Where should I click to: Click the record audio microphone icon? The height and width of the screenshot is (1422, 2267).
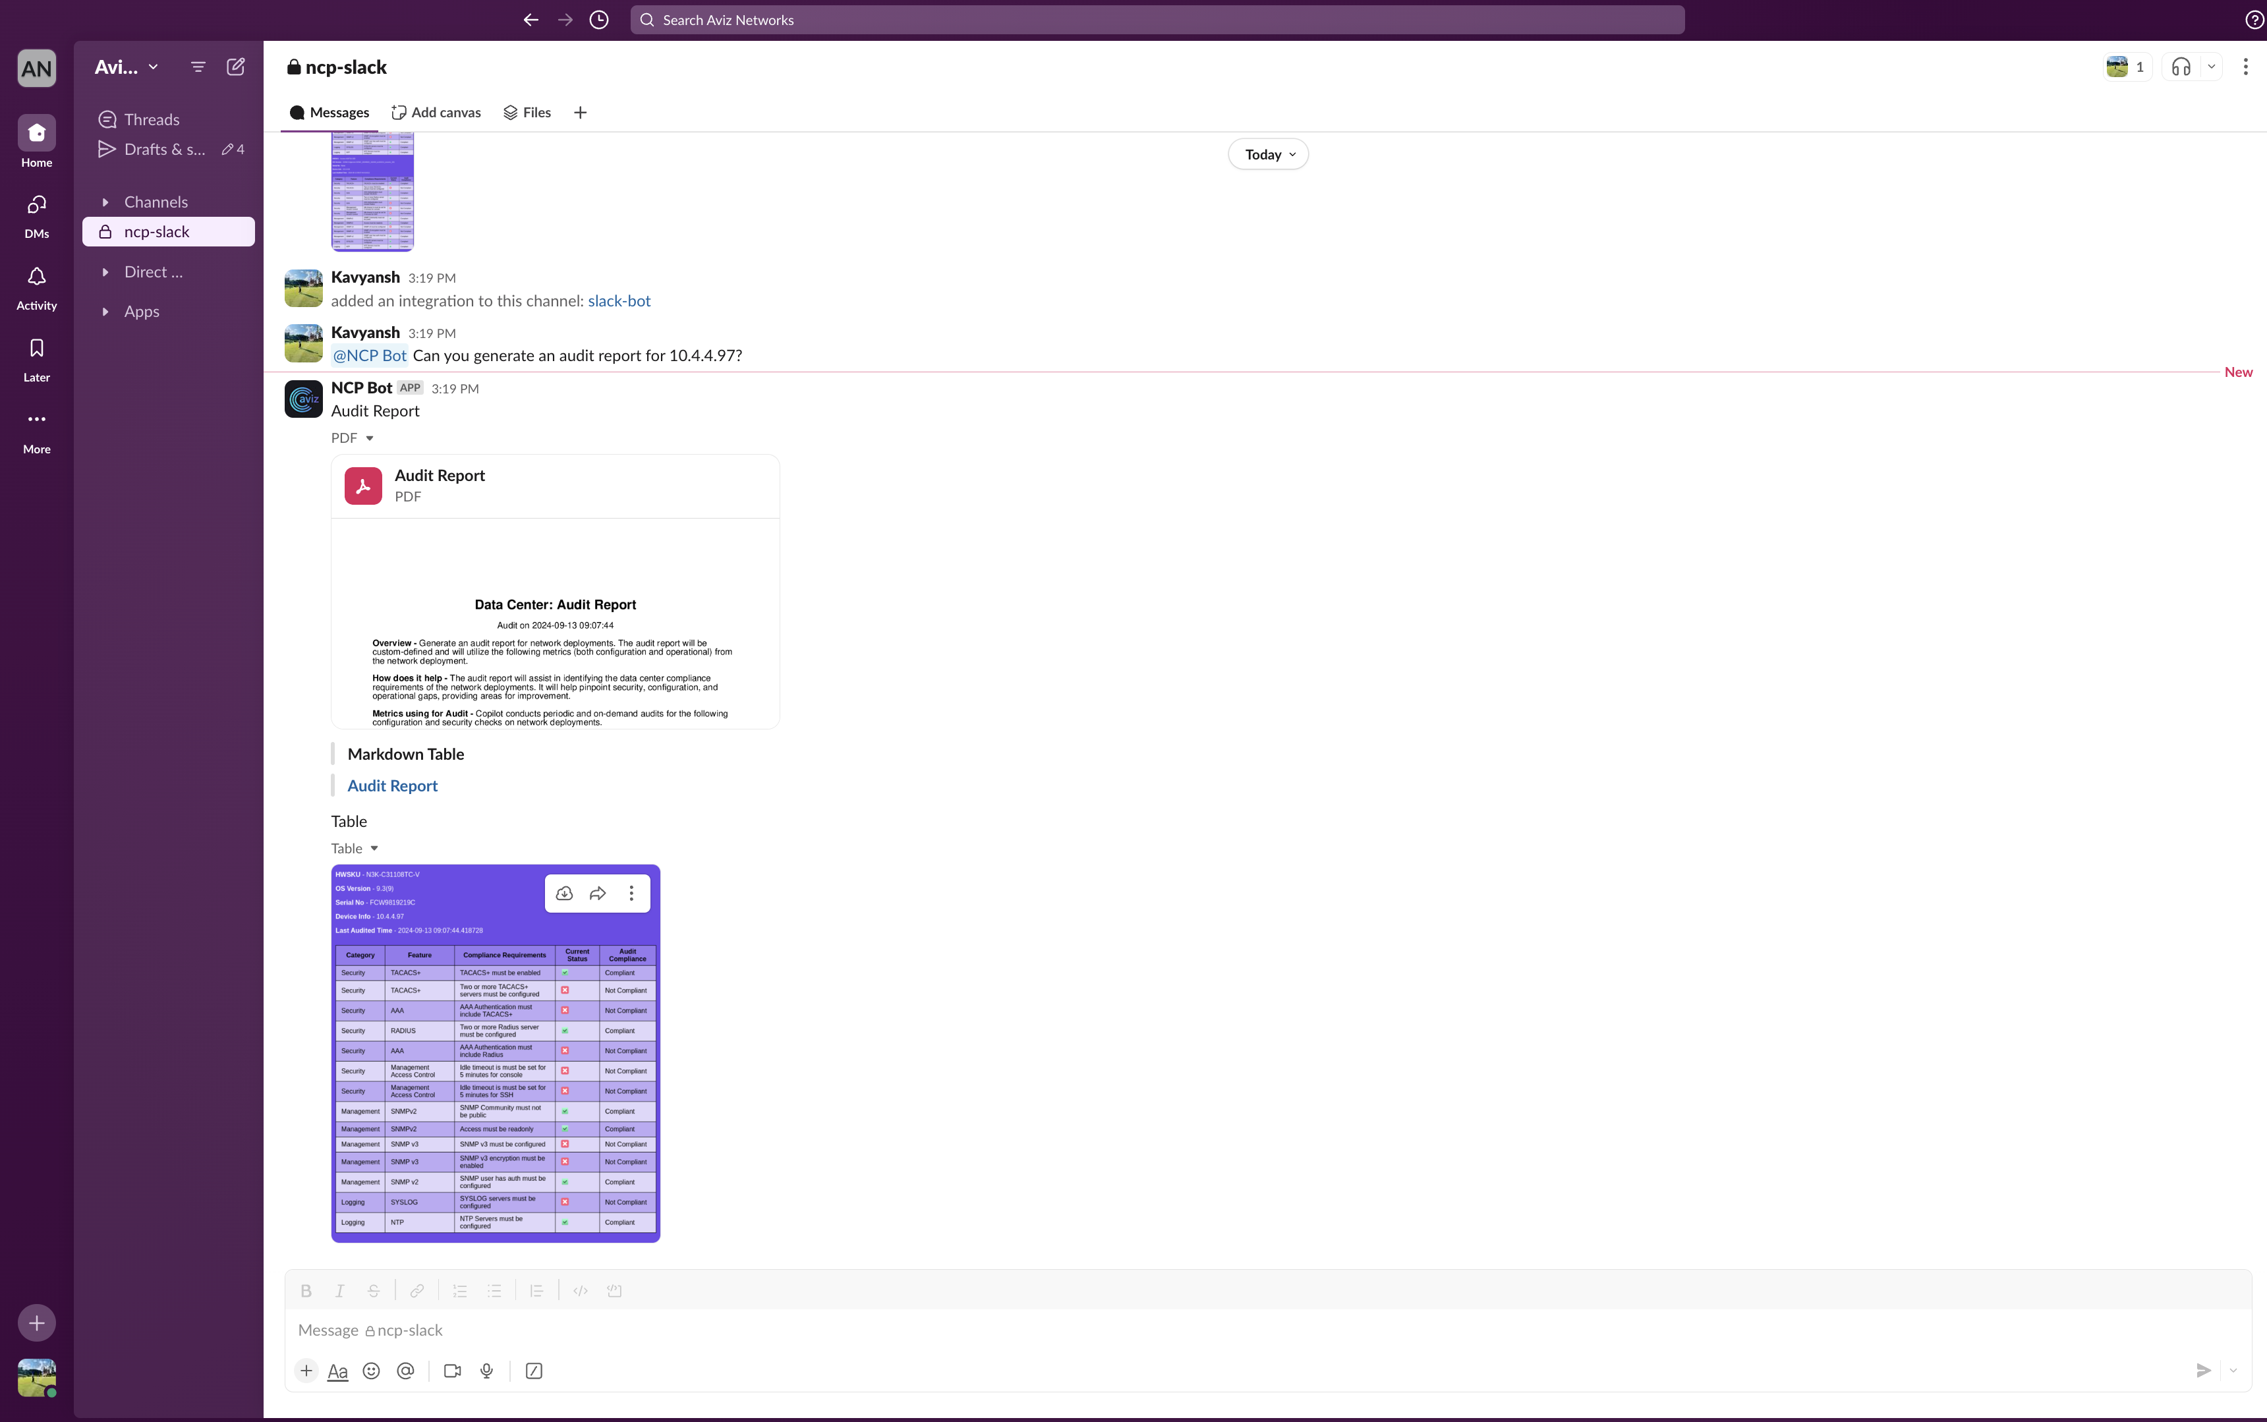(x=486, y=1371)
